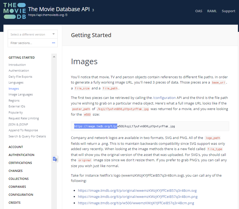The height and width of the screenshot is (209, 239).
Task: Open the Support header link
Action: pos(228,11)
